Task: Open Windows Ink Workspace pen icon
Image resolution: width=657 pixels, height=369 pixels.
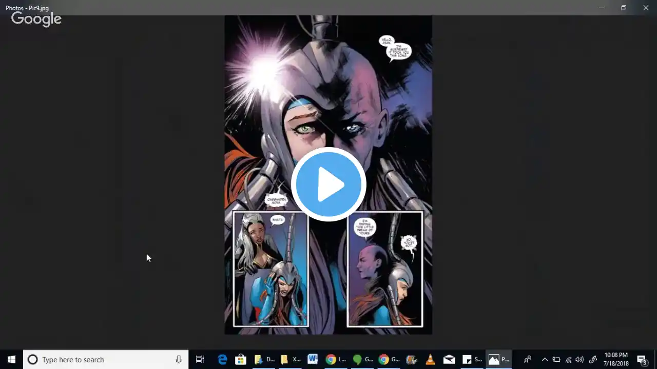Action: 593,360
